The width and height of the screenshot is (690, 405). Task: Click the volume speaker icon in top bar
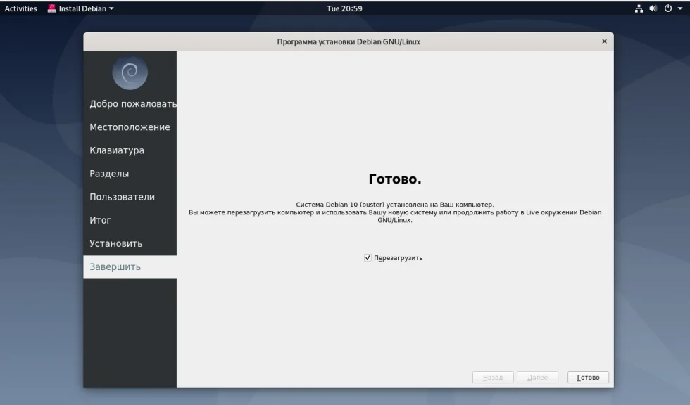pos(653,8)
